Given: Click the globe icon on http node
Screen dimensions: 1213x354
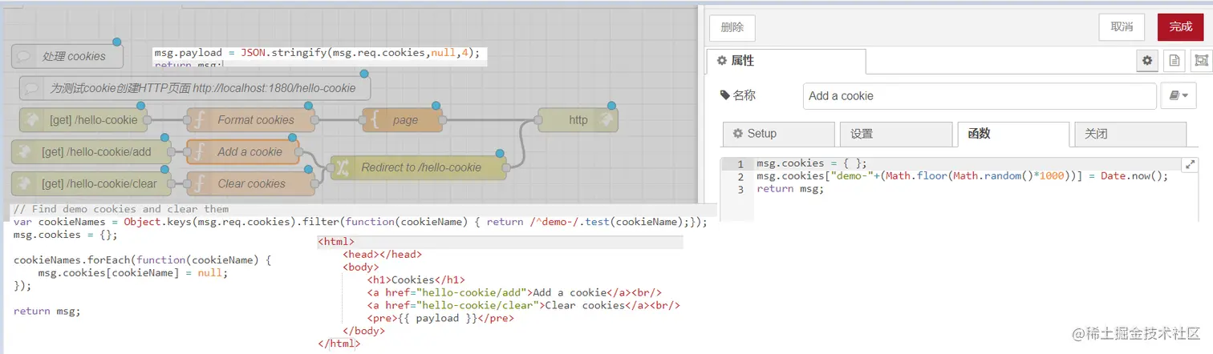Looking at the screenshot, I should point(606,120).
